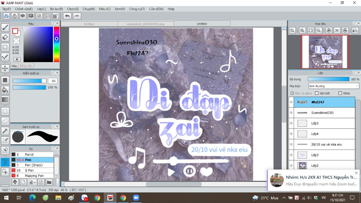Flip the view with the Navigator mirror icon
361x203 pixels.
pos(355,30)
